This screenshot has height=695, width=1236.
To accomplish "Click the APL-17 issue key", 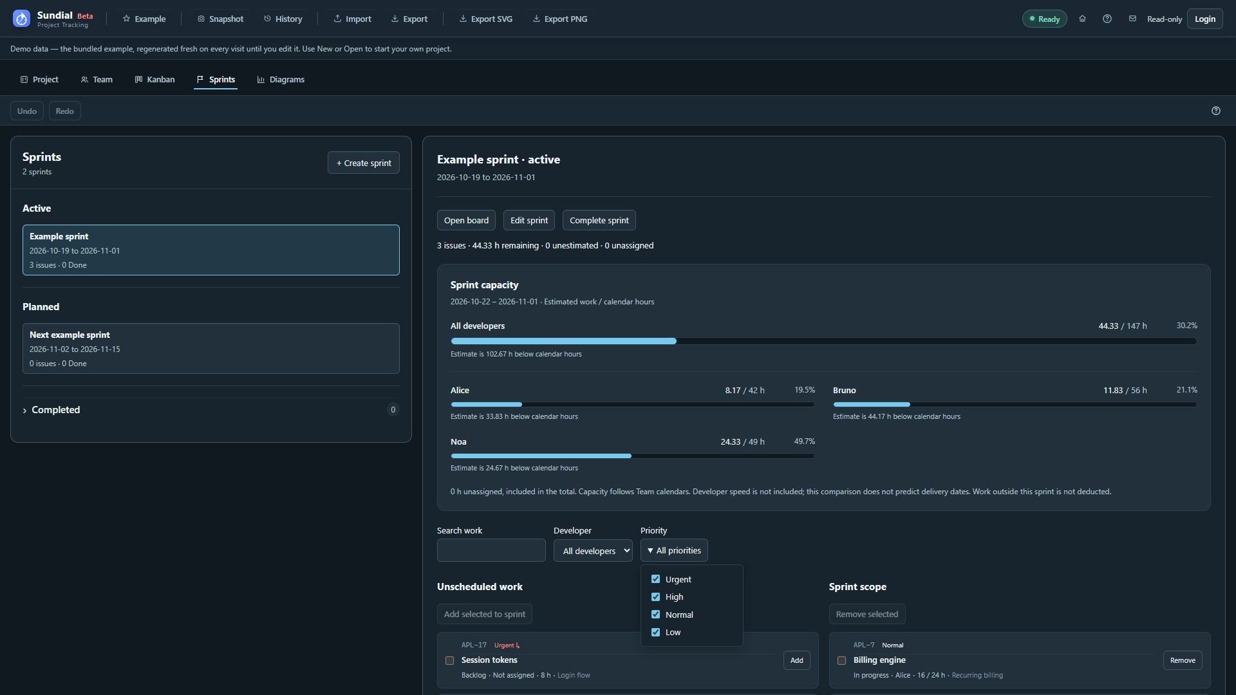I will pyautogui.click(x=474, y=645).
